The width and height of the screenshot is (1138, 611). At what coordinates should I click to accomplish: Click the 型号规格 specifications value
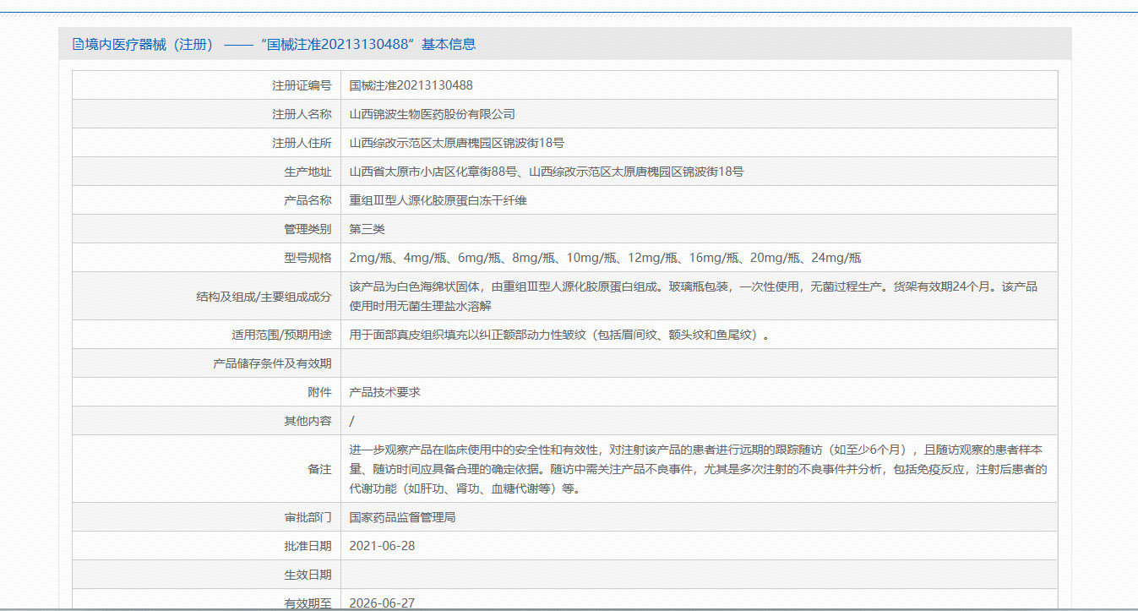coord(605,258)
